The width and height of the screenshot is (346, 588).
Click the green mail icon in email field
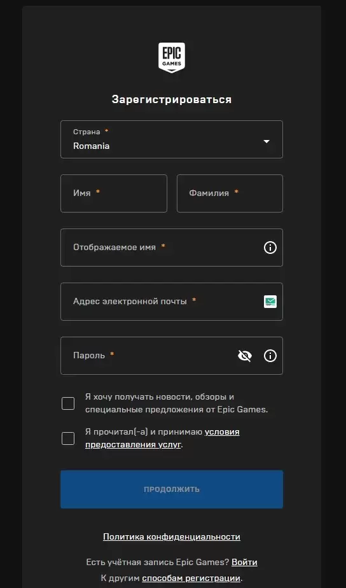pos(270,302)
